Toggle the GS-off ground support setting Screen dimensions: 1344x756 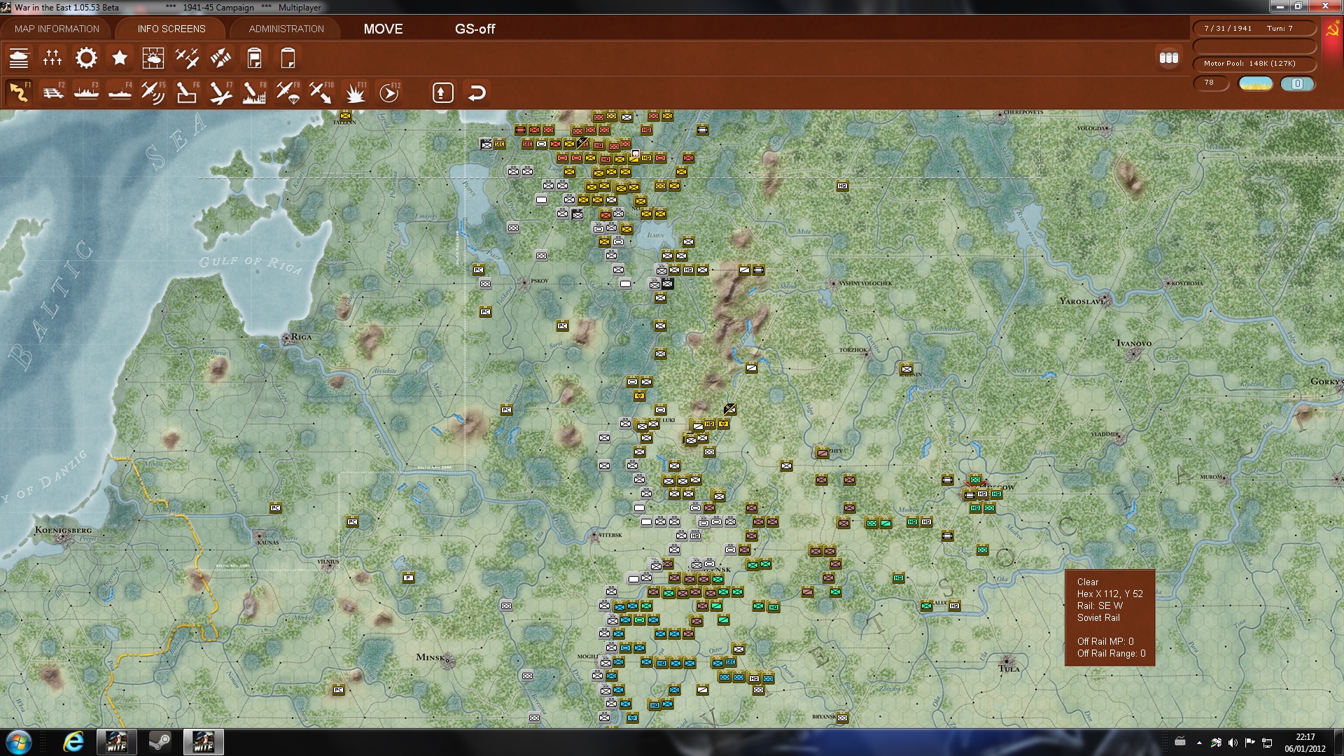tap(475, 29)
